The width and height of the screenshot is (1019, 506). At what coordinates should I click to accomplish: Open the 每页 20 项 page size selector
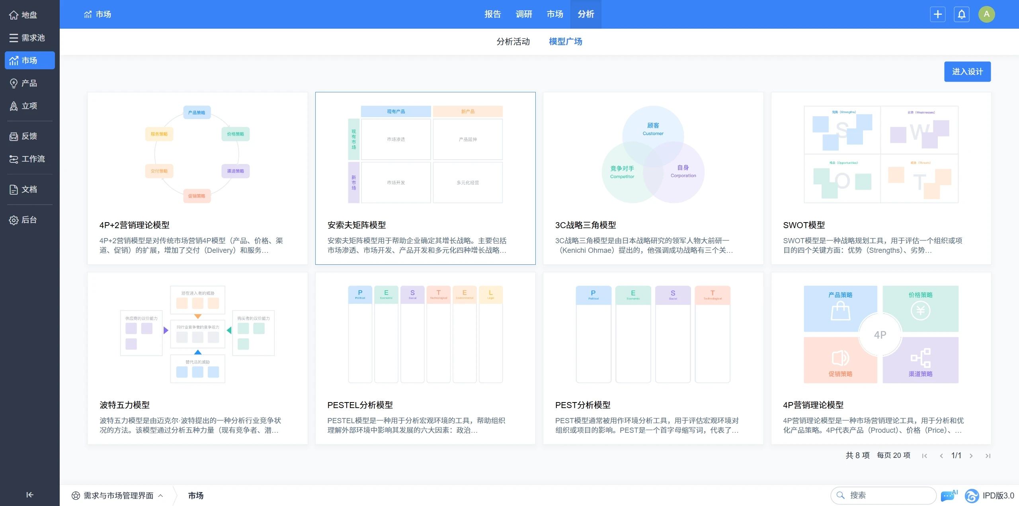tap(893, 455)
